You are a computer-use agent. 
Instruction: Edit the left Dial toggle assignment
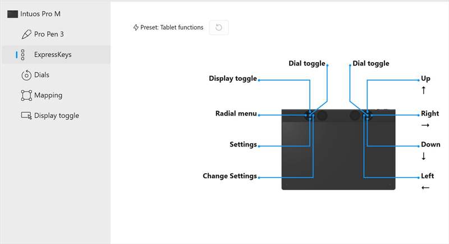306,63
